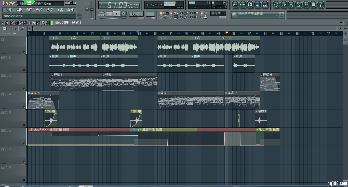Open 工具 menu
Image resolution: width=348 pixels, height=187 pixels.
pyautogui.click(x=60, y=10)
